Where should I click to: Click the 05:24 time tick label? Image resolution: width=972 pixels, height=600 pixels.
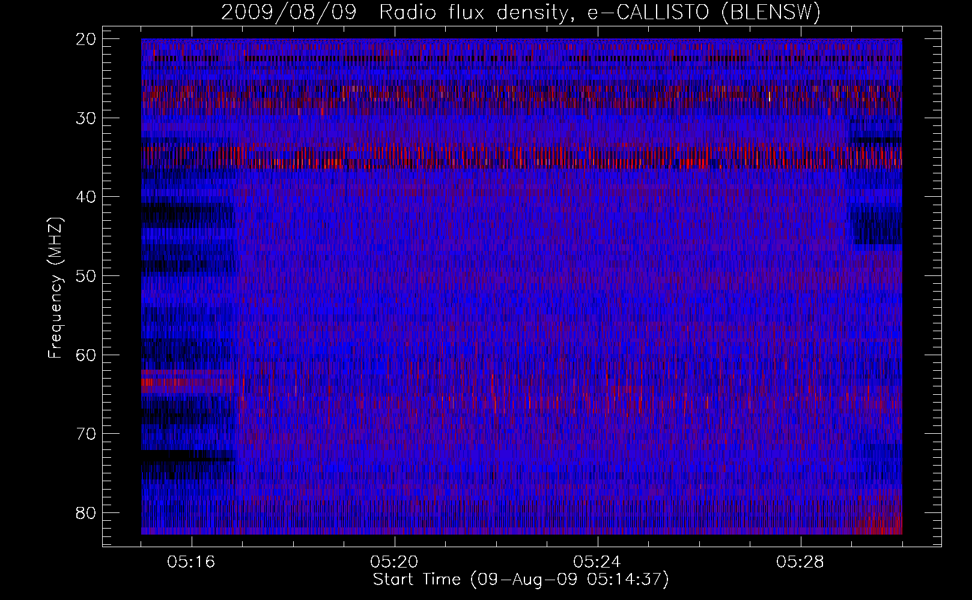pos(598,562)
